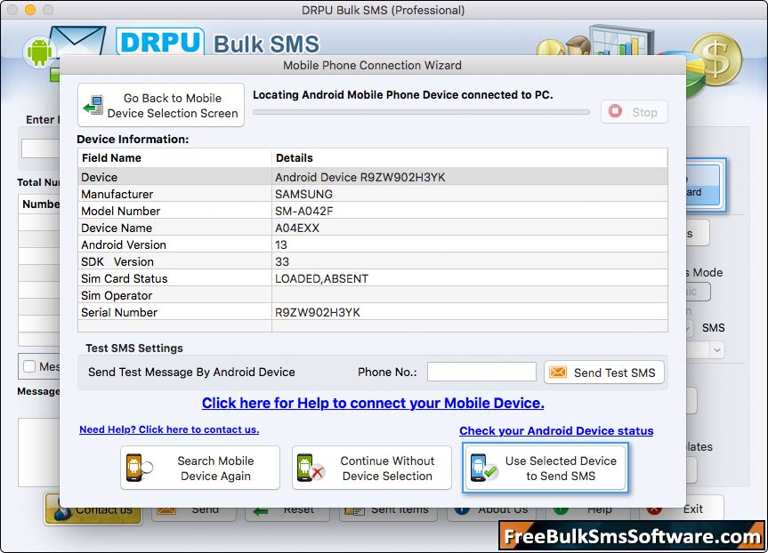Click the Go Back to Mobile Device Selection Screen button
Screen dimensions: 768x553
(161, 105)
